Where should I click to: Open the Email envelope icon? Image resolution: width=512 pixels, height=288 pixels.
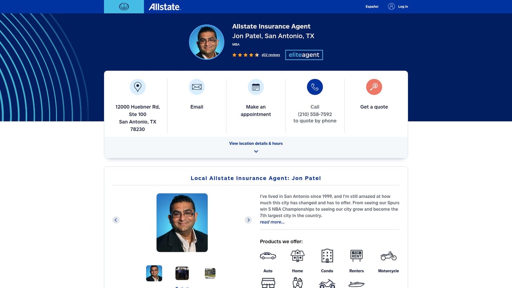(x=196, y=87)
